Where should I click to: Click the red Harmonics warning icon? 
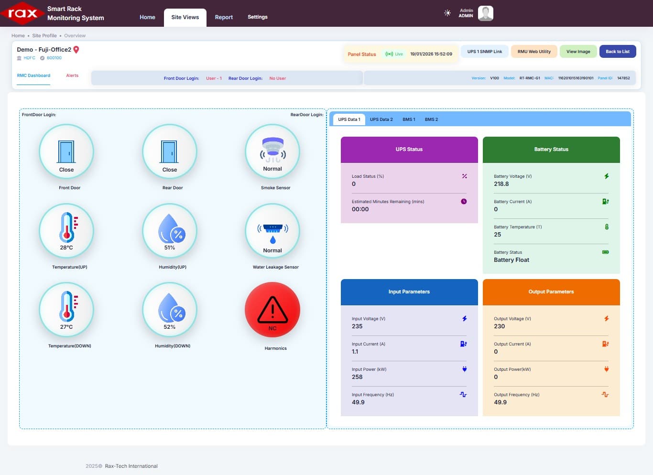pyautogui.click(x=272, y=310)
